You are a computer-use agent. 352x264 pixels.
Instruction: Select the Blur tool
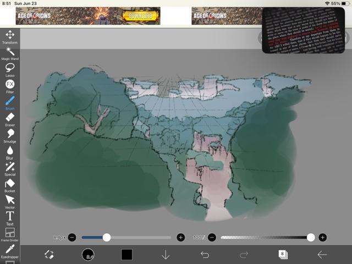[x=10, y=153]
